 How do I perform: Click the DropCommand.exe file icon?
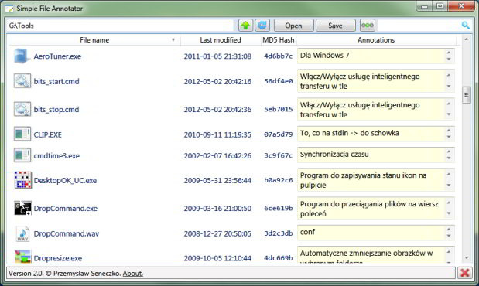[x=22, y=208]
